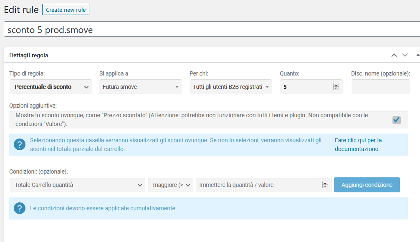The height and width of the screenshot is (242, 420).
Task: Open the Totale Carrello quantità condition dropdown
Action: coord(77,185)
